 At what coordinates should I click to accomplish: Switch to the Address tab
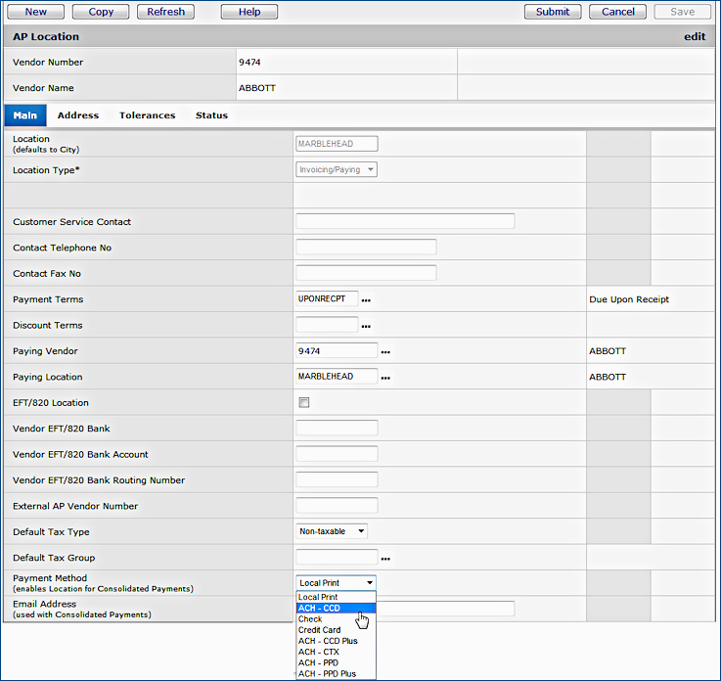pos(77,115)
